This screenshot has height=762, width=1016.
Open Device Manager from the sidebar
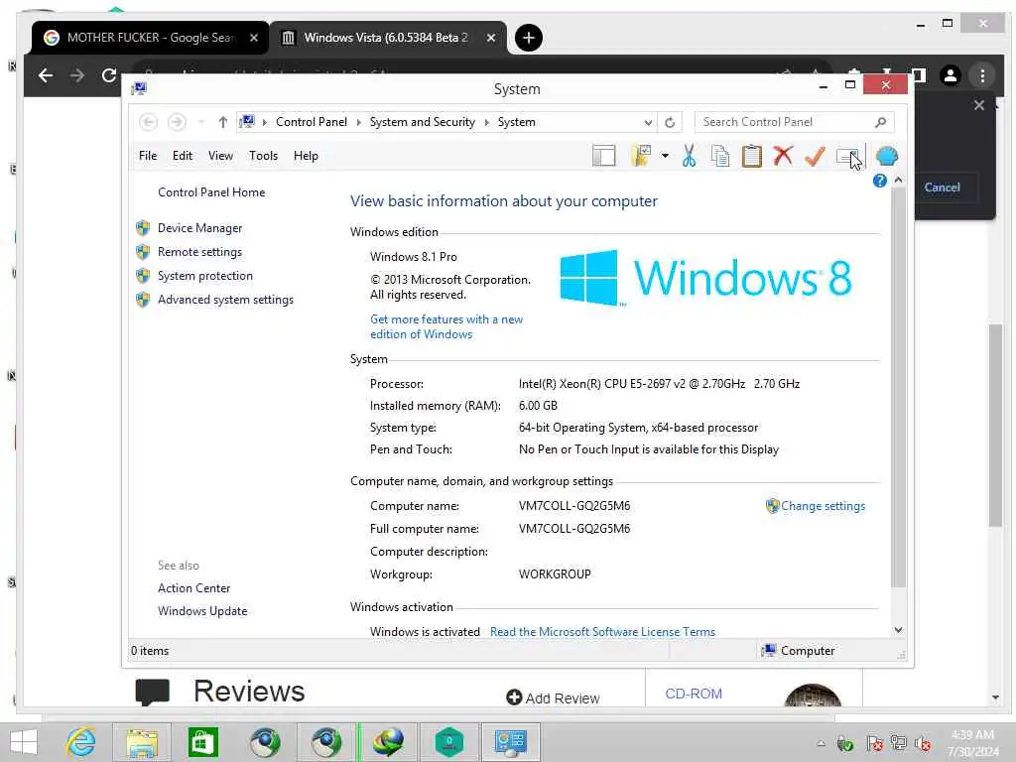coord(199,228)
